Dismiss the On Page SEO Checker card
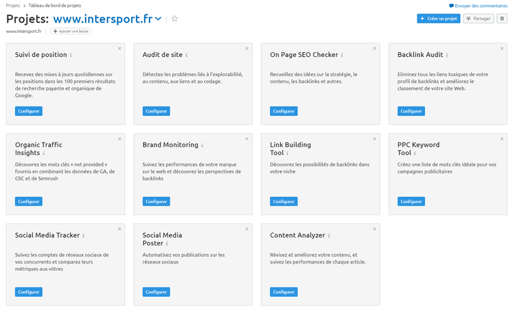 pyautogui.click(x=374, y=49)
